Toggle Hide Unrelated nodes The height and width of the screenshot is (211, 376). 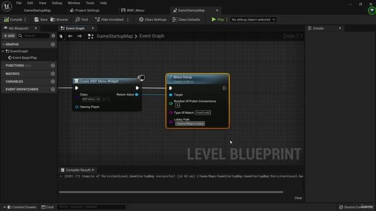click(x=109, y=19)
